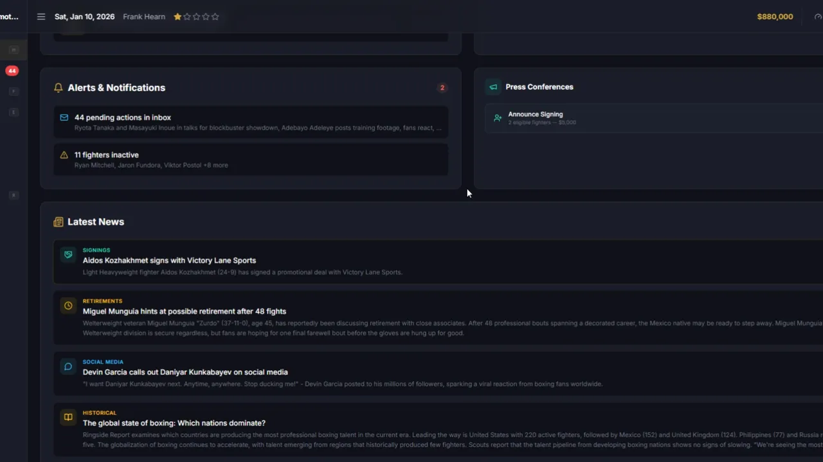This screenshot has height=462, width=823.
Task: Click the newspaper icon next to Latest News
Action: click(59, 222)
